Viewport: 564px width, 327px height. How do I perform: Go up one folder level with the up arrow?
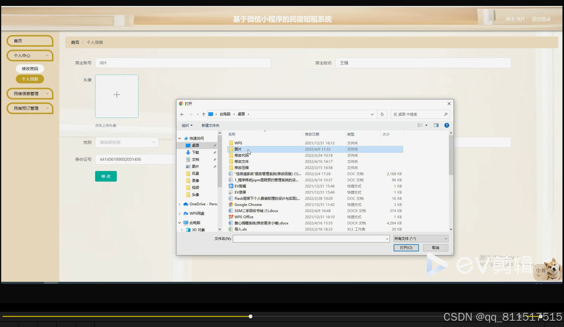click(204, 114)
